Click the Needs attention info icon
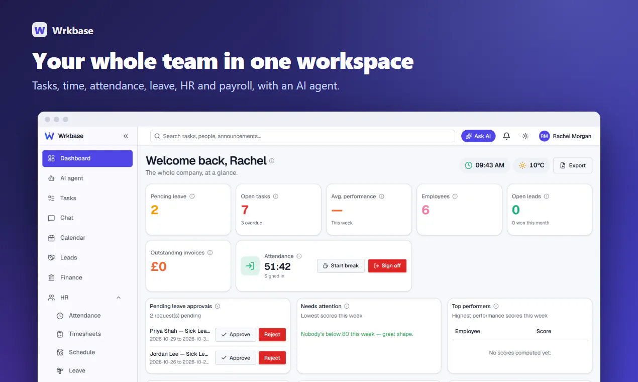Image resolution: width=638 pixels, height=382 pixels. click(347, 306)
